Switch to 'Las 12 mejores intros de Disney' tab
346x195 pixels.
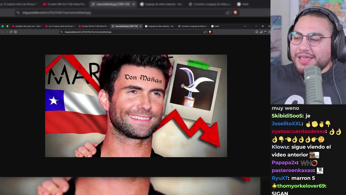pyautogui.click(x=60, y=26)
